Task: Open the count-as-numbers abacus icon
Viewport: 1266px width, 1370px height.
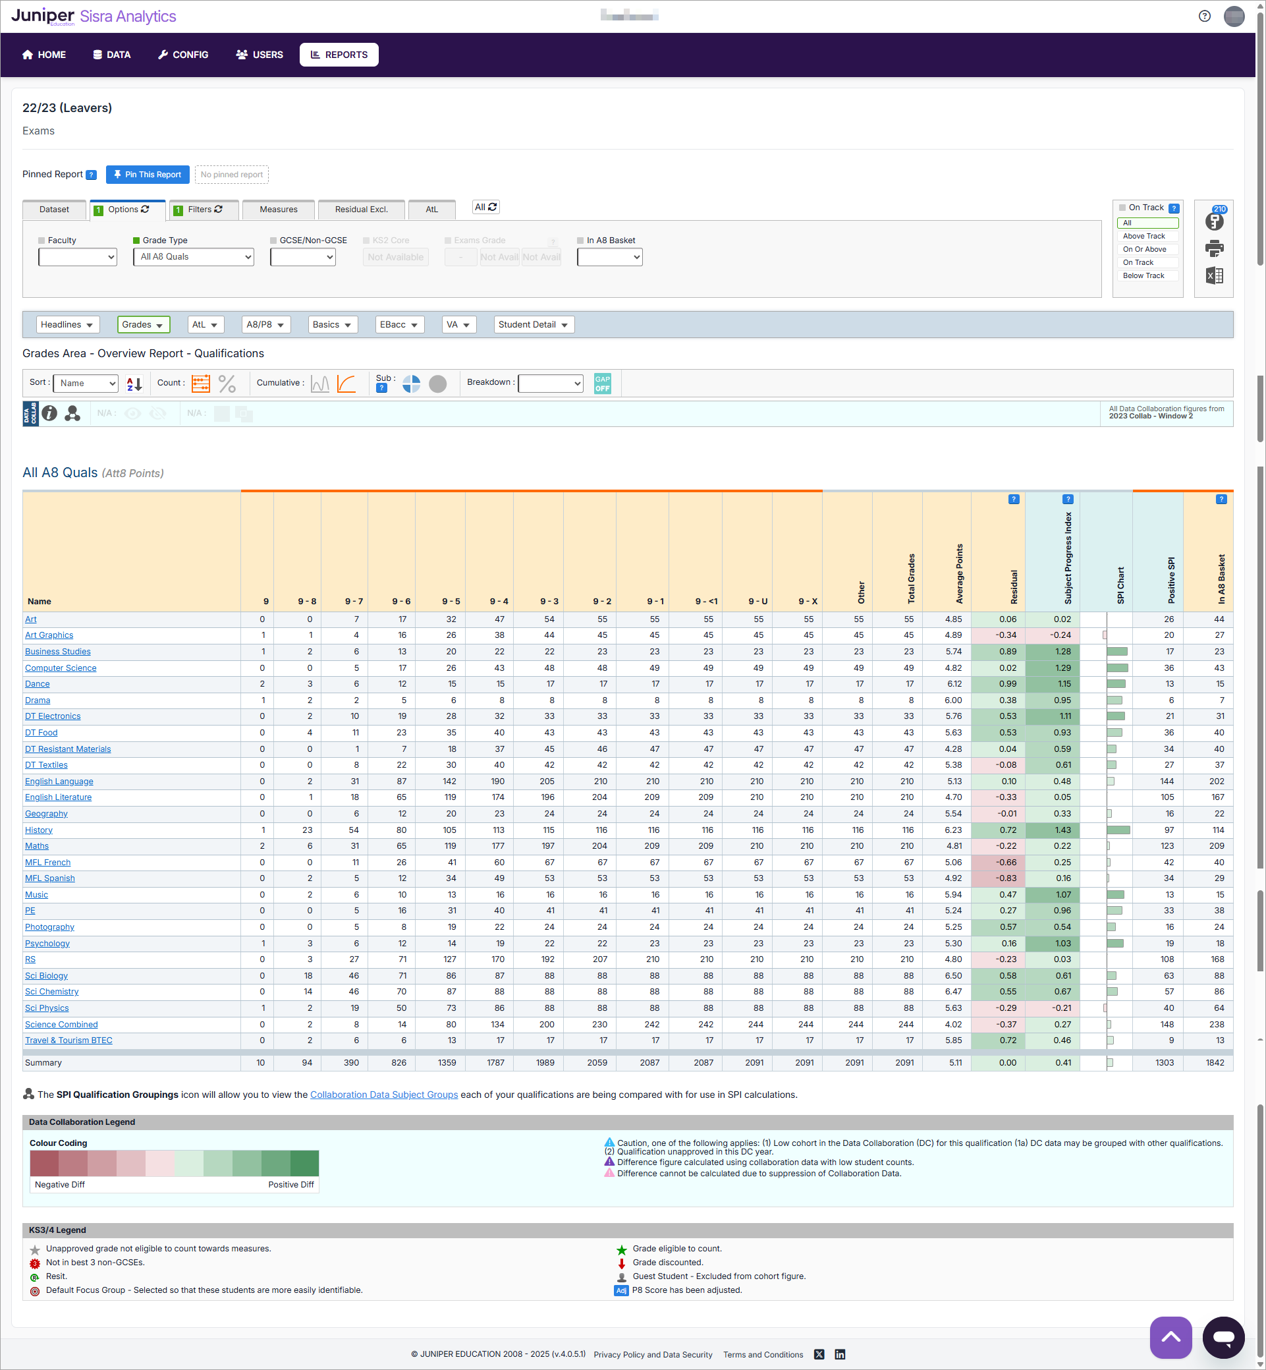Action: [201, 383]
